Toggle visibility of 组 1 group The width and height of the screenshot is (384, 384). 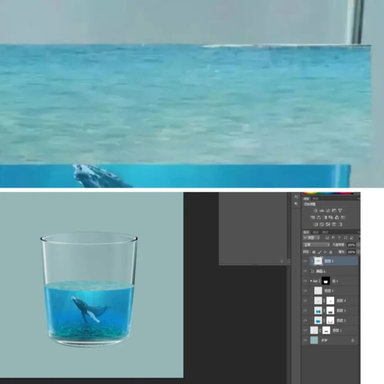(305, 281)
